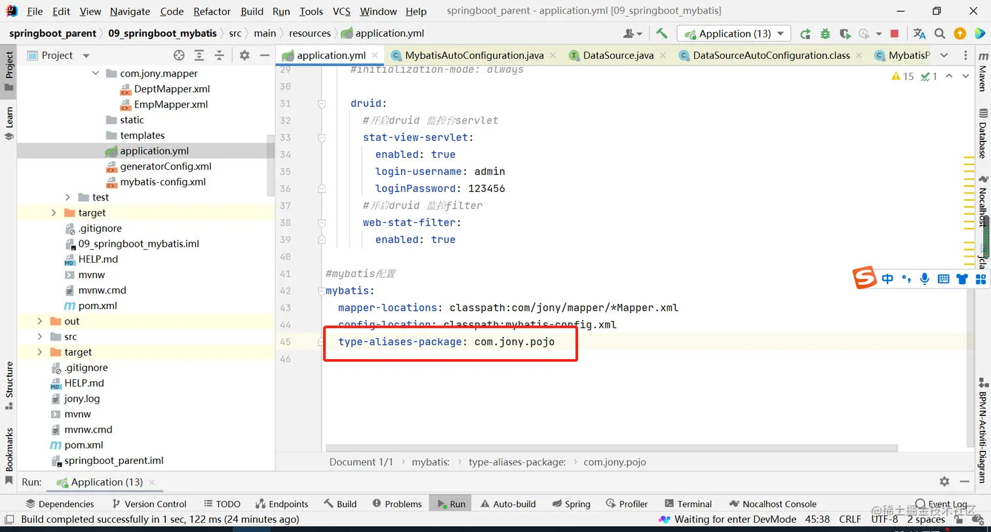Screen dimensions: 991x532
Task: Open the Maven tool window
Action: pyautogui.click(x=982, y=72)
